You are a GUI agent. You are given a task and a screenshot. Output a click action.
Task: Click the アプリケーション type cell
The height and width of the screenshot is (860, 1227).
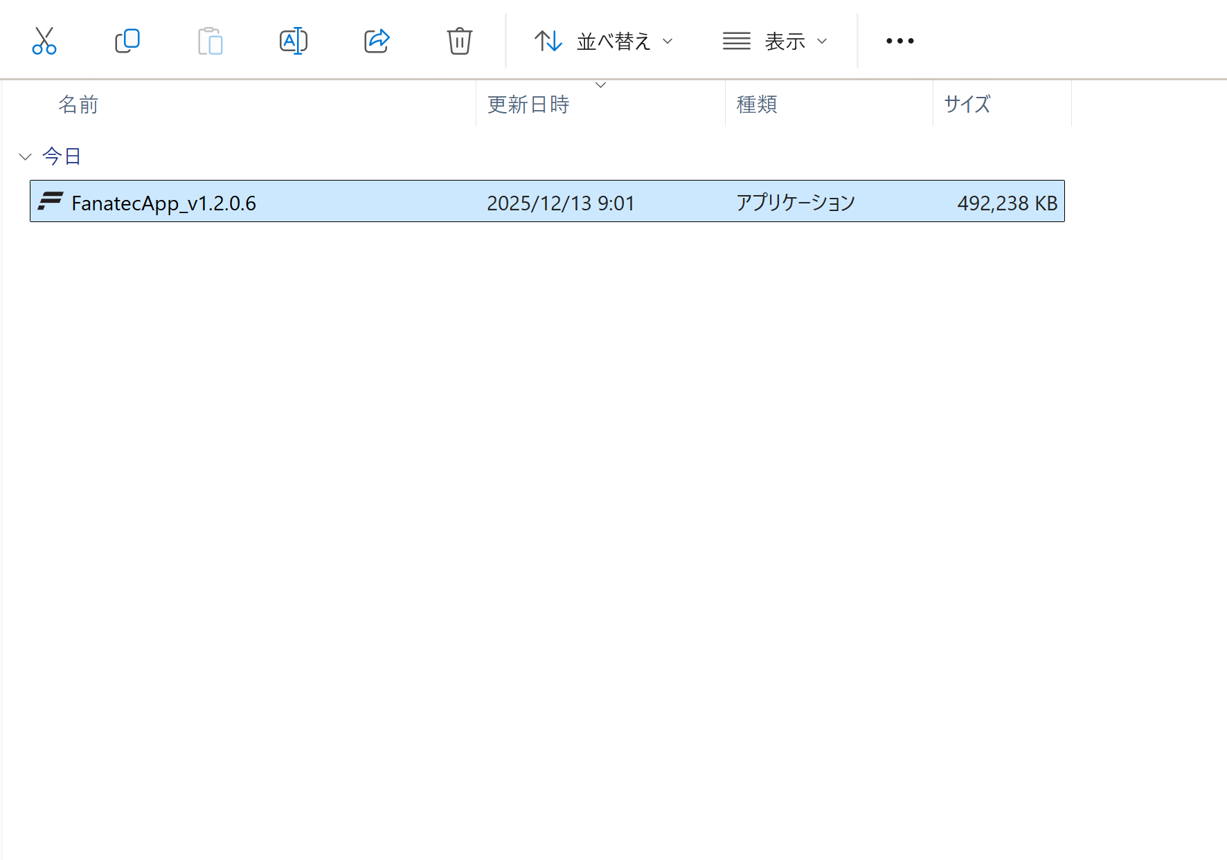(x=796, y=203)
